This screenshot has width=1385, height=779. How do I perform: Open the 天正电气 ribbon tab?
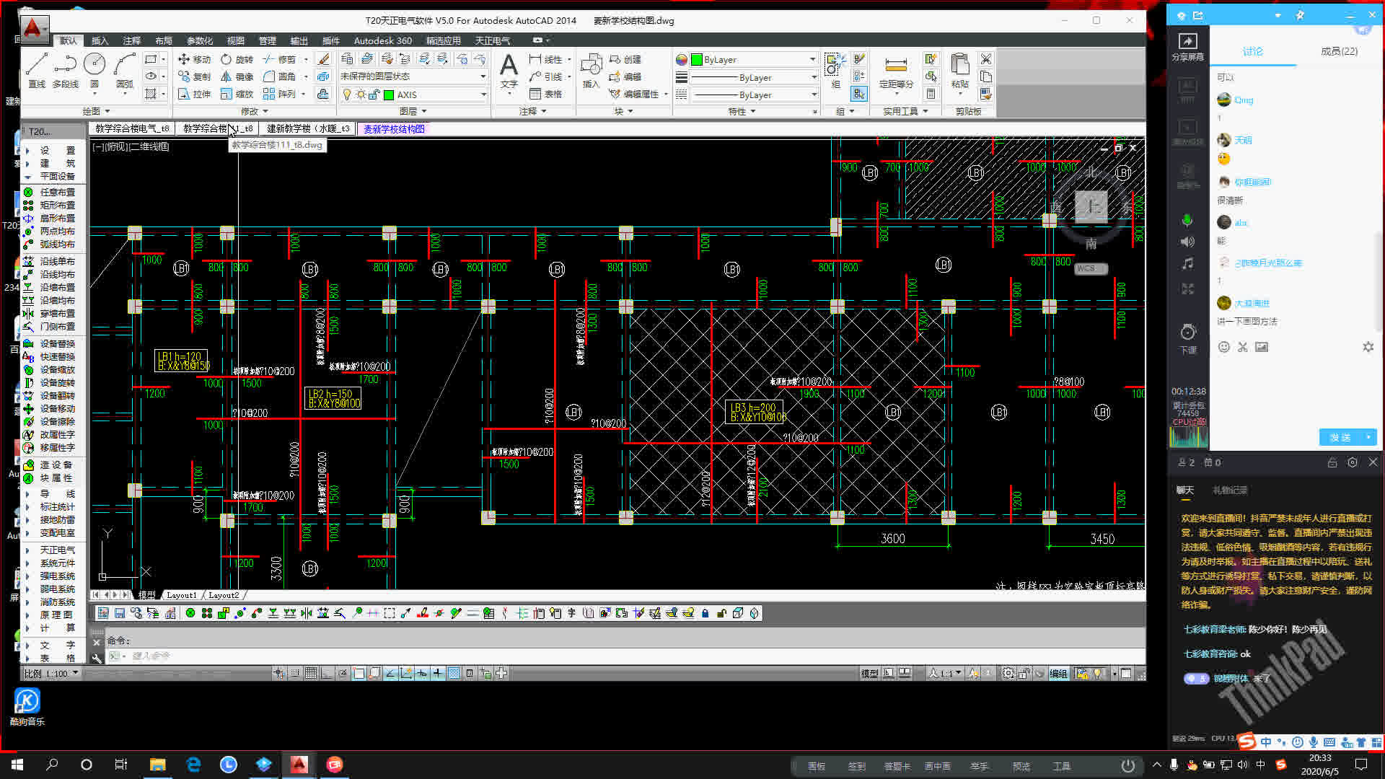(493, 40)
